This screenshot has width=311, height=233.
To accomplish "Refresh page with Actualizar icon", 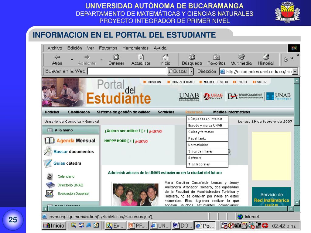I will [141, 57].
